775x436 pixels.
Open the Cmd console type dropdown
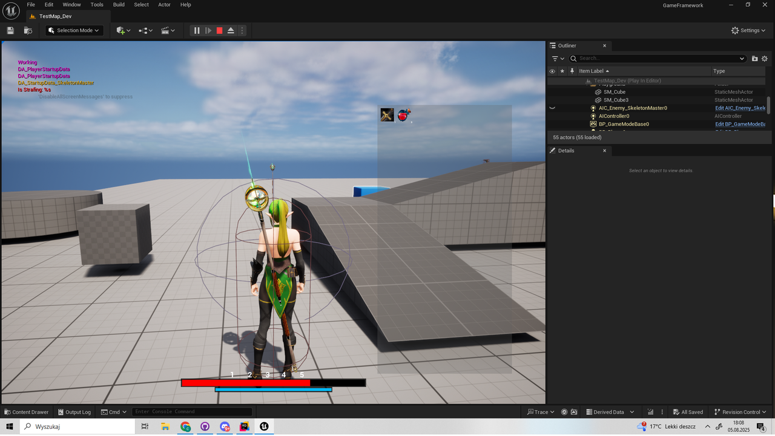pyautogui.click(x=114, y=412)
